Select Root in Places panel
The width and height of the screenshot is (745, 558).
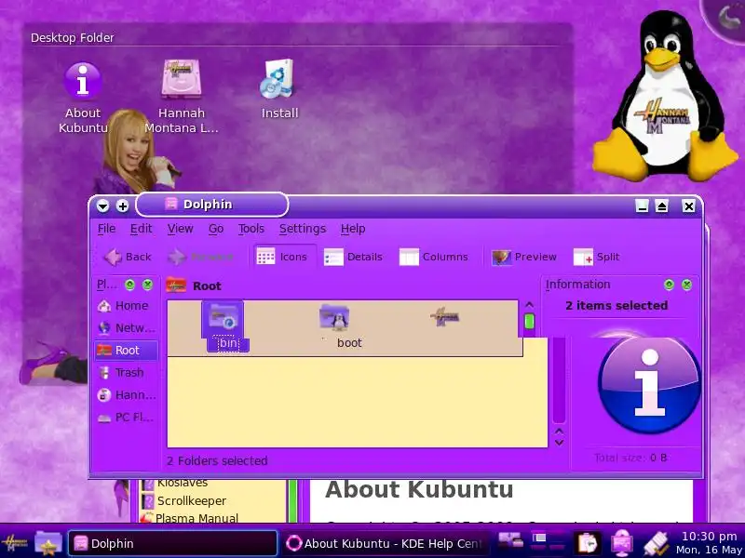tap(126, 351)
